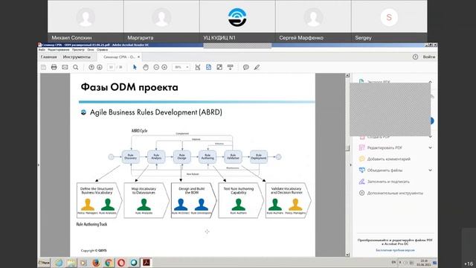The height and width of the screenshot is (268, 476).
Task: Select participant tile Сергей Марфенко
Action: click(313, 21)
